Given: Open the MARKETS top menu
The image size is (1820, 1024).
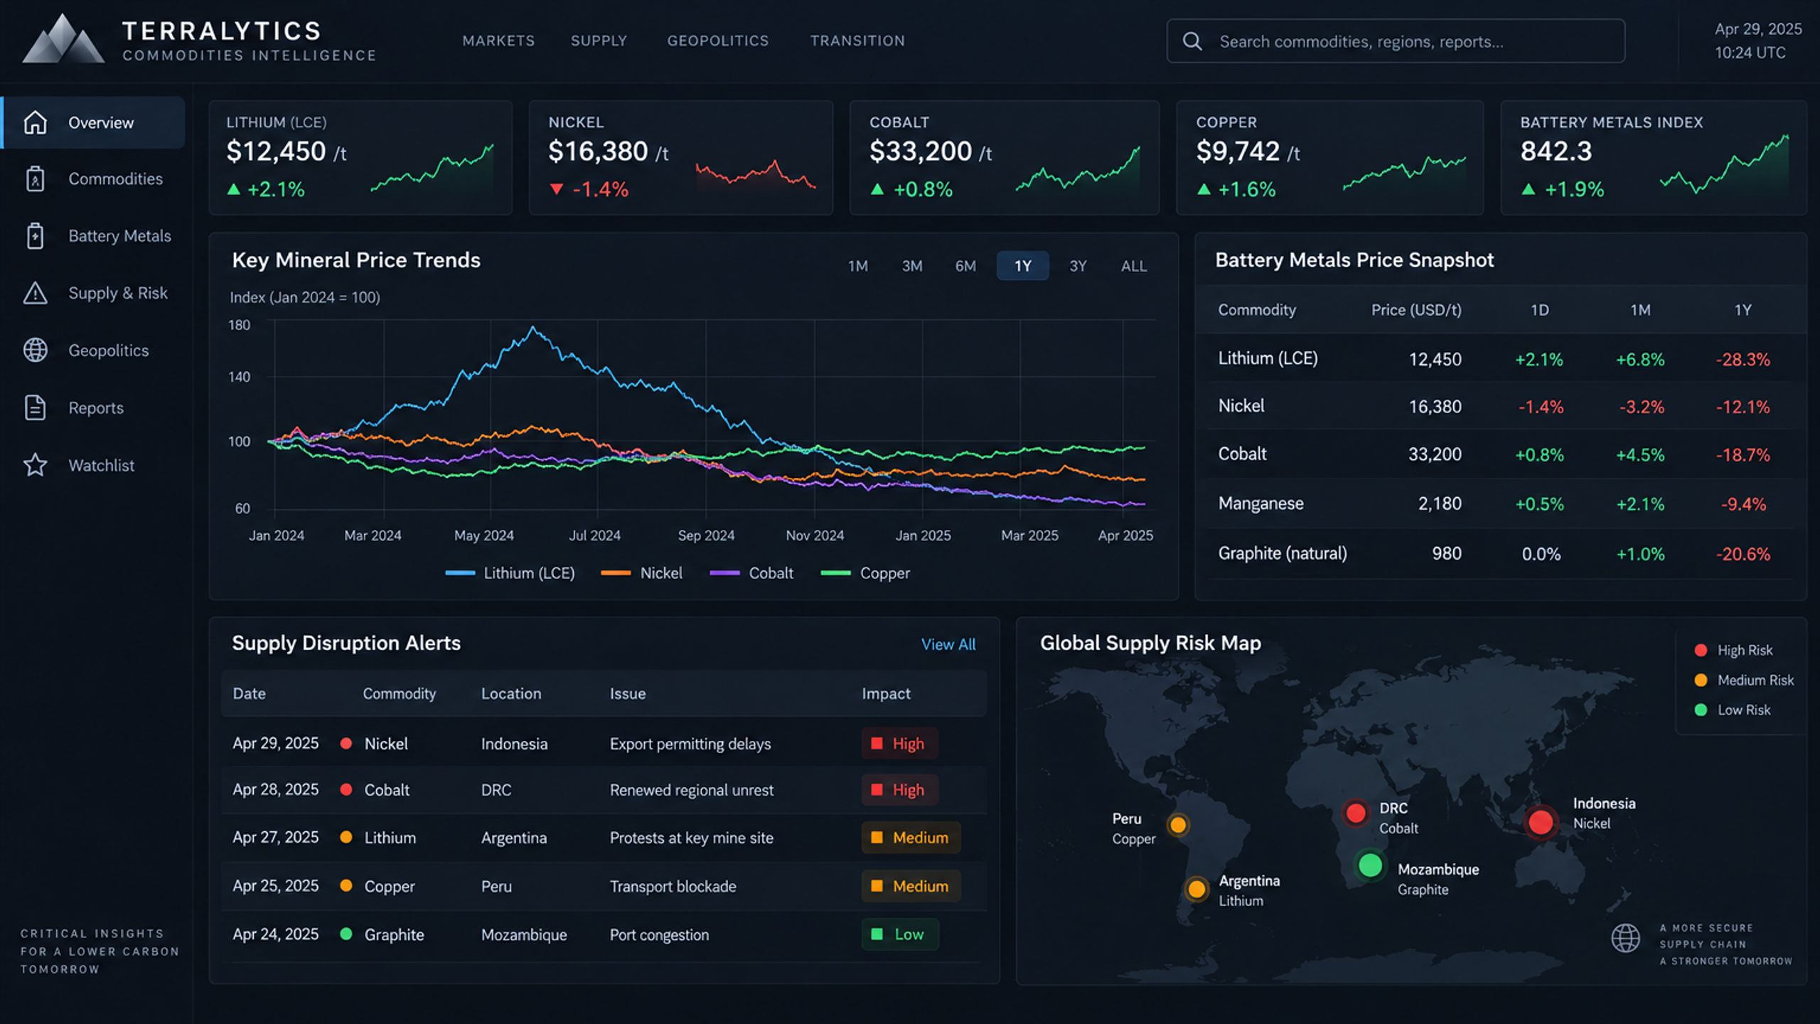Looking at the screenshot, I should click(x=498, y=41).
